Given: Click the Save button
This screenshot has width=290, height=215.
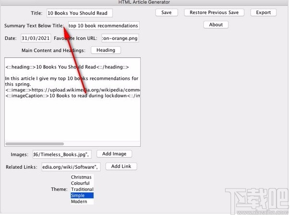Looking at the screenshot, I should (166, 13).
